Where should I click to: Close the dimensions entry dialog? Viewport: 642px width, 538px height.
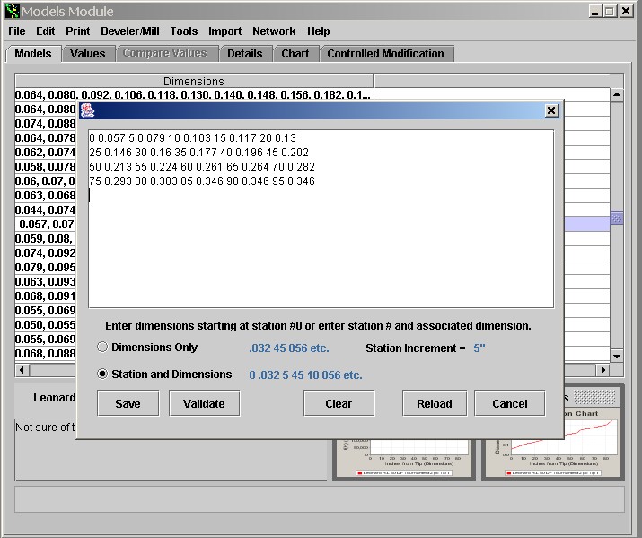point(551,110)
